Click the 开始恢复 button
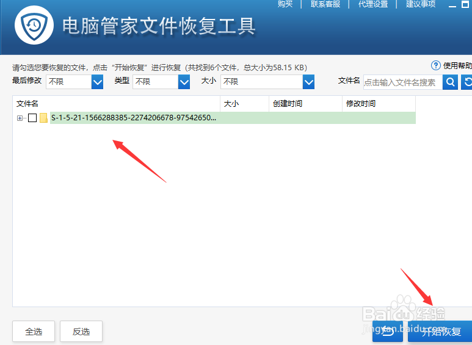The width and height of the screenshot is (472, 345). coord(440,332)
